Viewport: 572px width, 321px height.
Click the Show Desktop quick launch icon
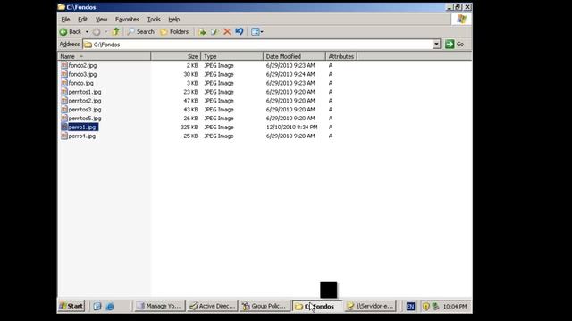pyautogui.click(x=97, y=306)
